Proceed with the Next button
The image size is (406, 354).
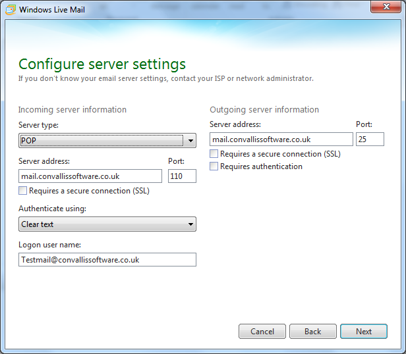click(x=364, y=331)
